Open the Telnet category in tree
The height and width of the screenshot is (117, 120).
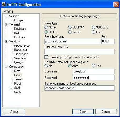pos(18,79)
